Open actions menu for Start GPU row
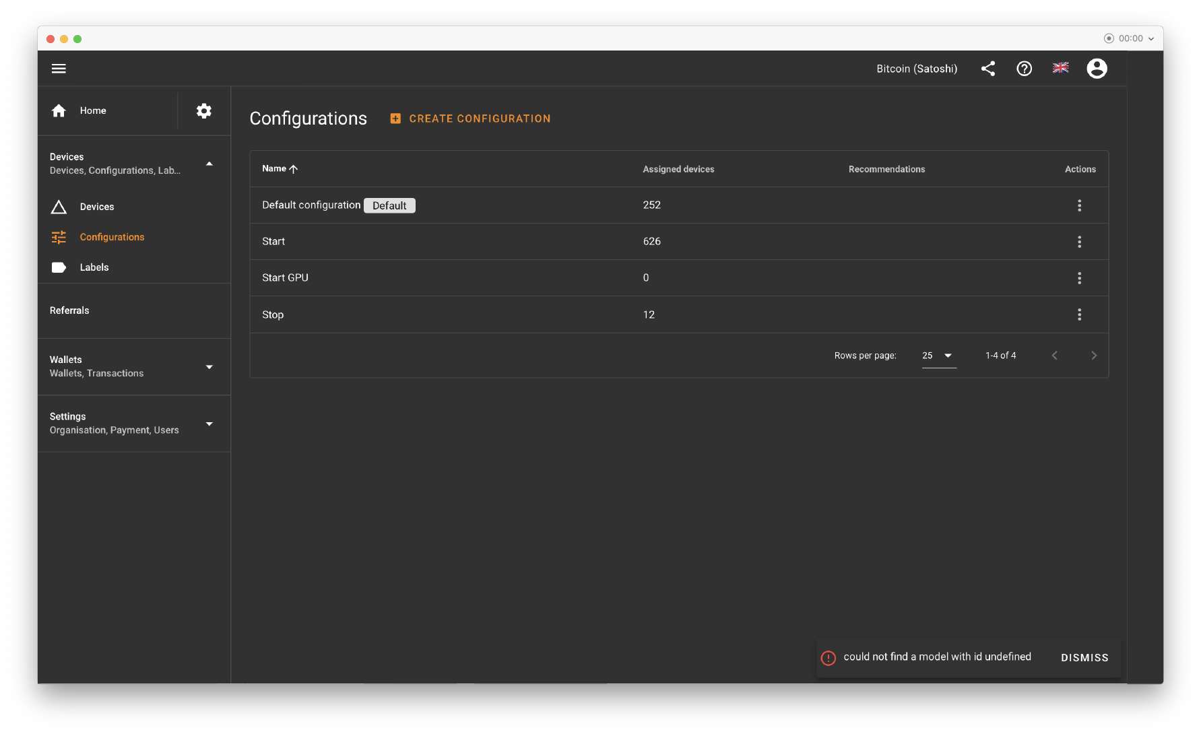Screen dimensions: 1201x734 pyautogui.click(x=1079, y=278)
